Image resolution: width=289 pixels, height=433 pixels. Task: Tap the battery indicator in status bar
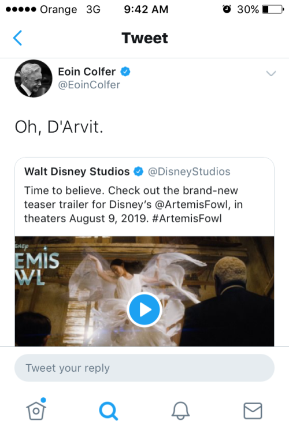[273, 9]
